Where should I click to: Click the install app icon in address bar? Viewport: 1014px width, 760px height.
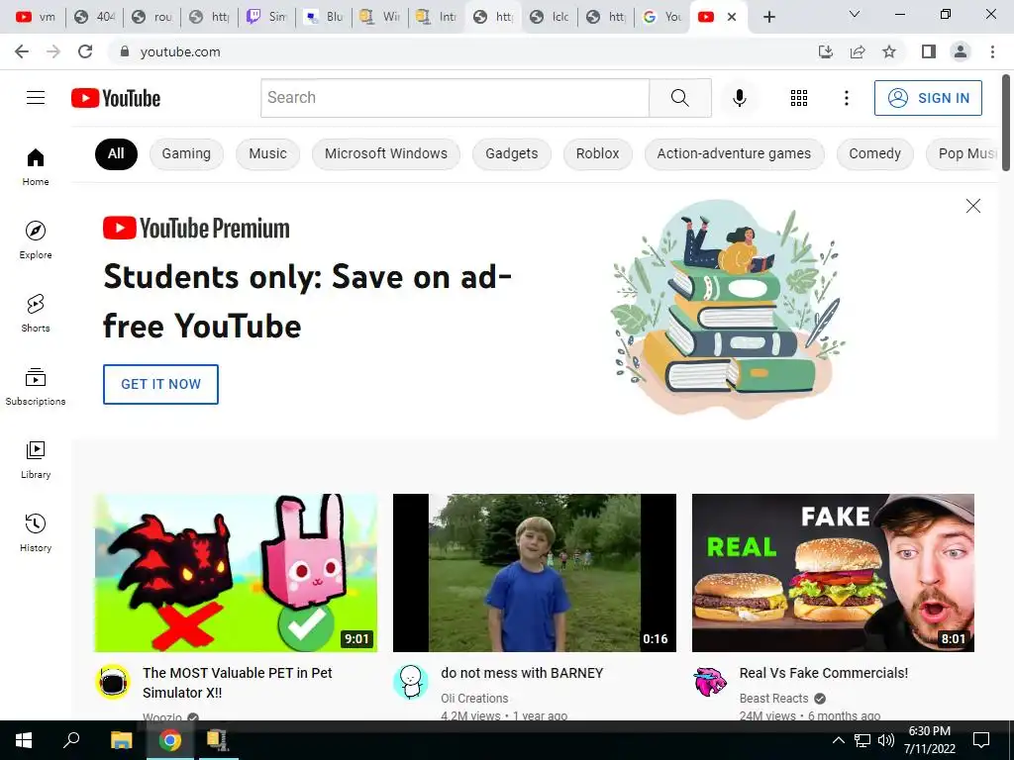pos(826,51)
